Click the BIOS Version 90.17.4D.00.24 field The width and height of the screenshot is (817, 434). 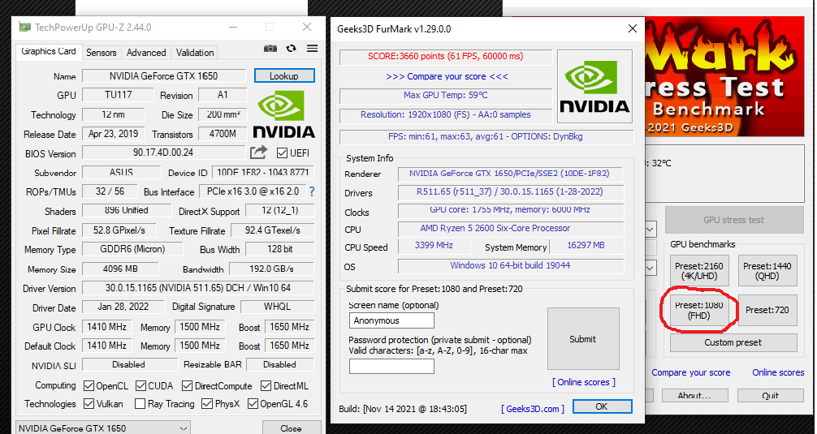(163, 153)
